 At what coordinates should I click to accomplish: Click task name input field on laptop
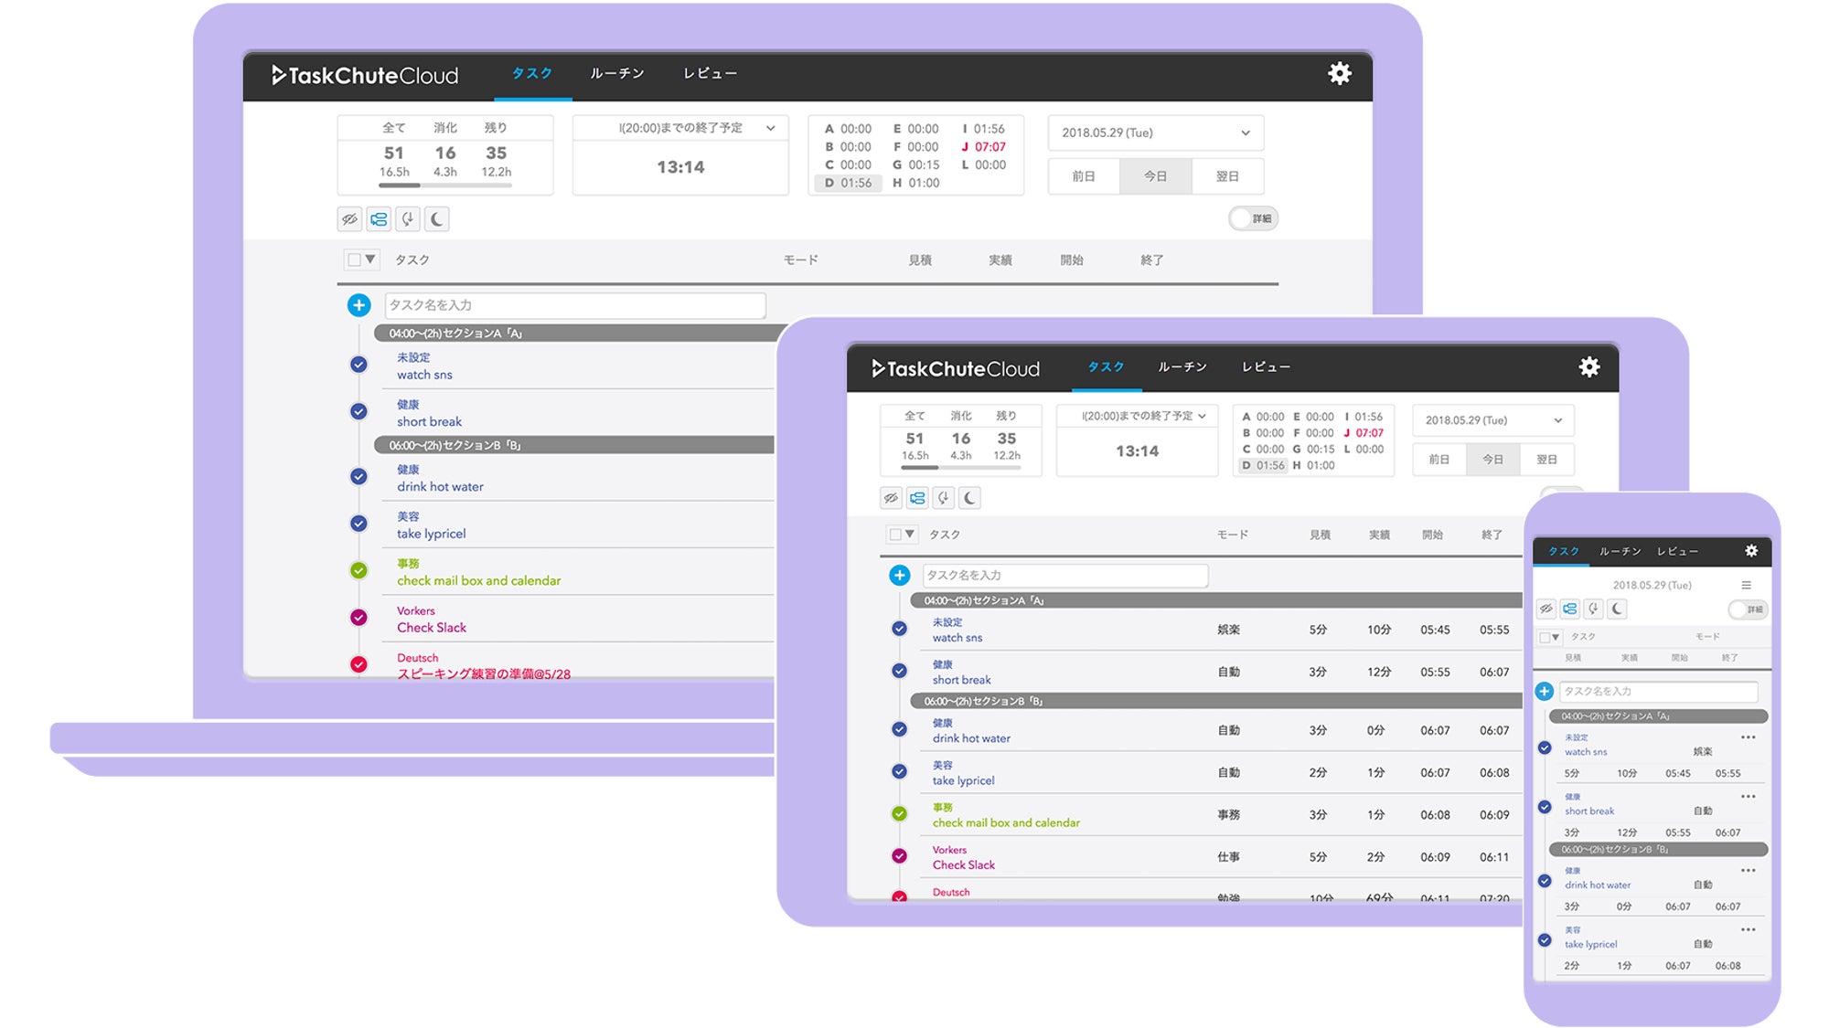point(574,305)
